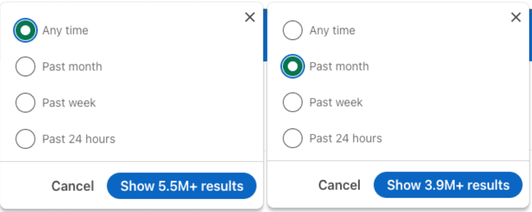Cancel the right date filter

339,185
